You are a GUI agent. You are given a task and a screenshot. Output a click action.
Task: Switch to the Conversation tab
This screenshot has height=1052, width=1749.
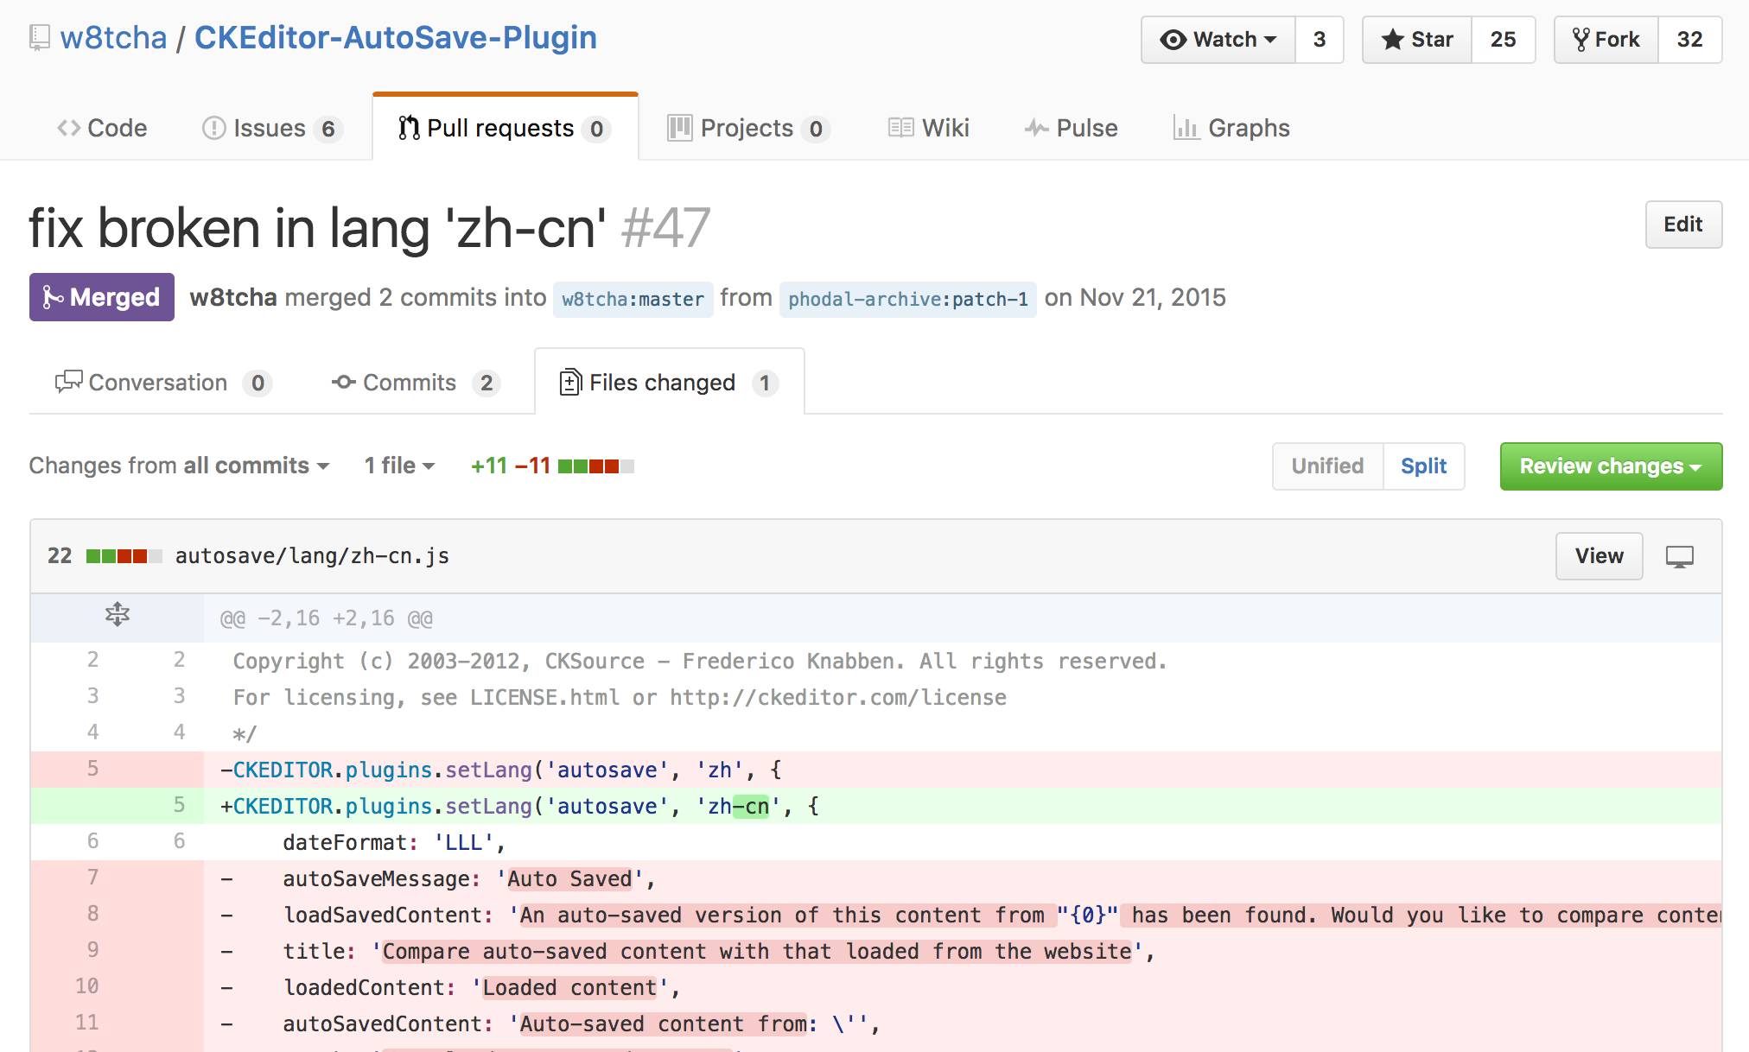pos(162,383)
